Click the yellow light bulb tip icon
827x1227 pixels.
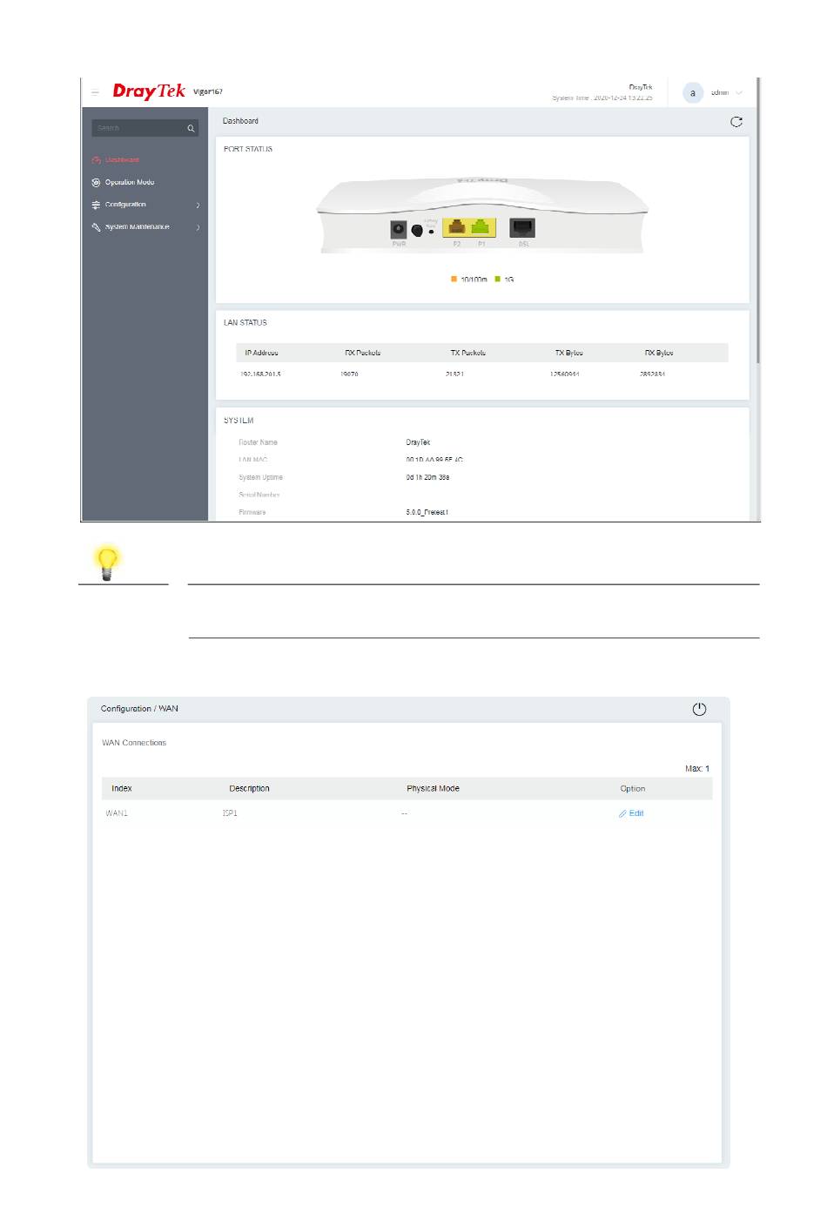[107, 563]
